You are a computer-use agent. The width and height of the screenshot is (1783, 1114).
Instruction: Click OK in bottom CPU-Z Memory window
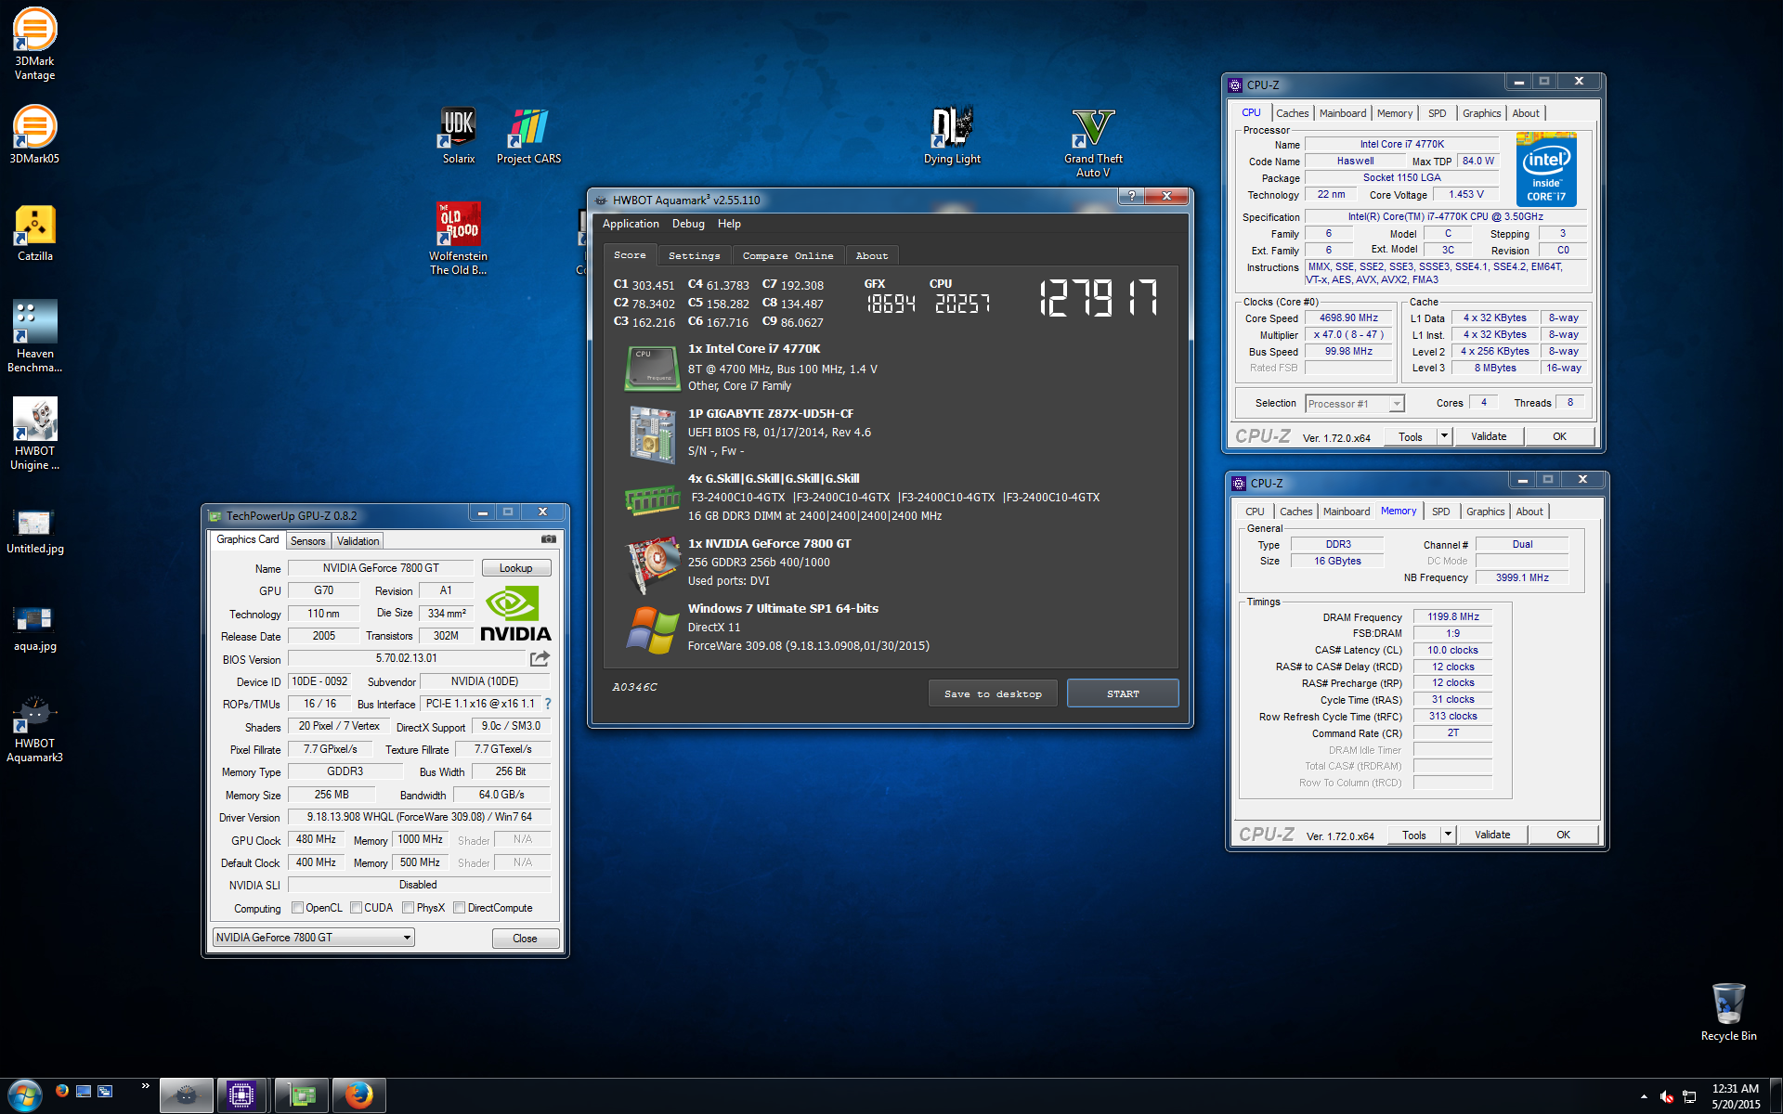(x=1563, y=835)
